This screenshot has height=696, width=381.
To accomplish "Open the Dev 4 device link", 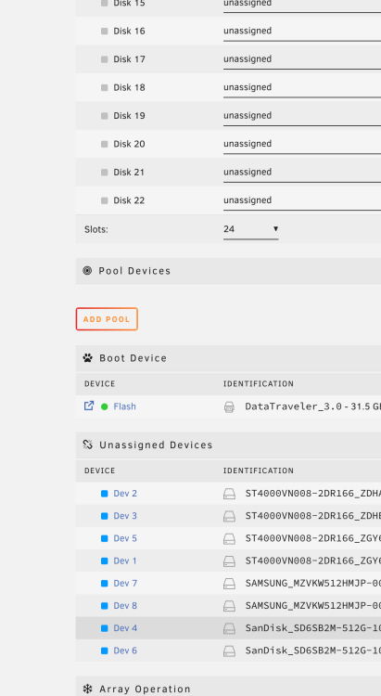I will 125,628.
